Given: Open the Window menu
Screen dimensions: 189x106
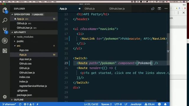Looking at the screenshot, I should click(x=49, y=1).
